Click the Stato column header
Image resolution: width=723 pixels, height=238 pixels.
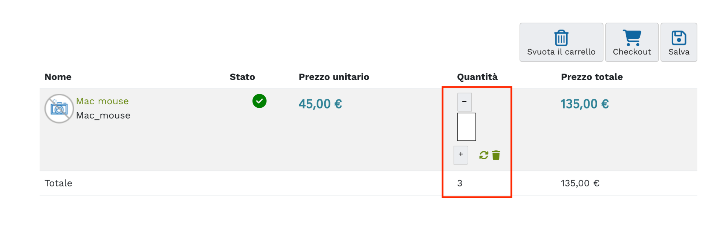pyautogui.click(x=242, y=77)
